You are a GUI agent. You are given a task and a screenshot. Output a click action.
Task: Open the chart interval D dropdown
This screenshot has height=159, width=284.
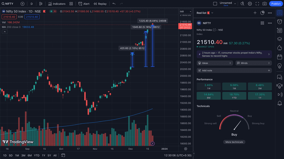pyautogui.click(x=32, y=4)
